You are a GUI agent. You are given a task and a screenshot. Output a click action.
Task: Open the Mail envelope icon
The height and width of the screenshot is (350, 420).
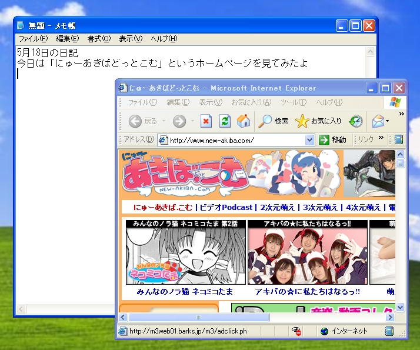378,121
